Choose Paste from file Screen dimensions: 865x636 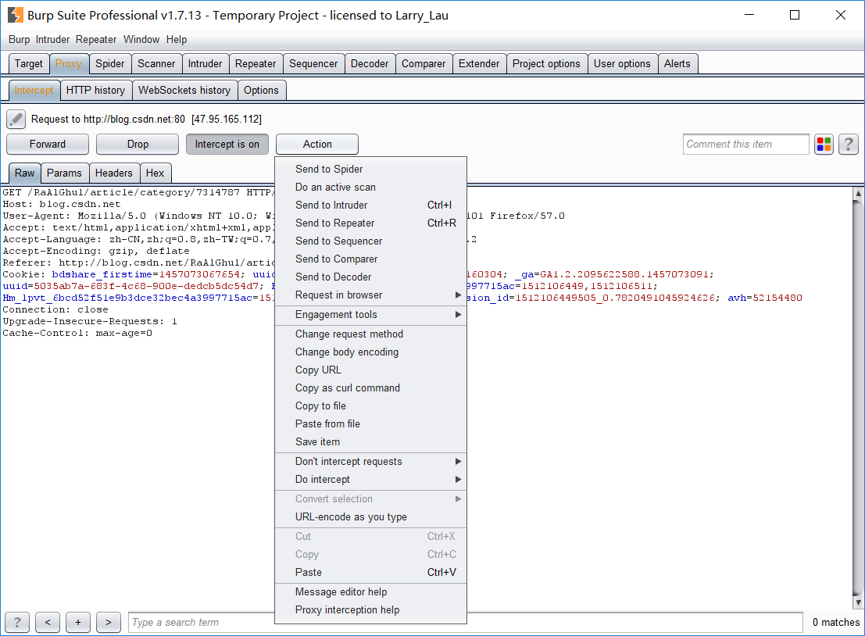[x=370, y=423]
